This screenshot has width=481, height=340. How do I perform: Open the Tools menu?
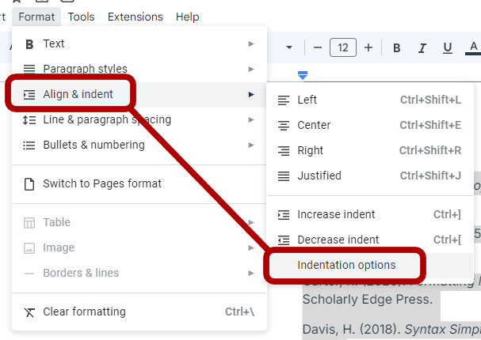pos(81,17)
